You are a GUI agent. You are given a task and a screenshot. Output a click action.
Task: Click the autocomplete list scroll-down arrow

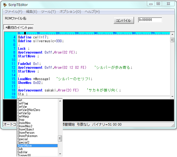60,154
